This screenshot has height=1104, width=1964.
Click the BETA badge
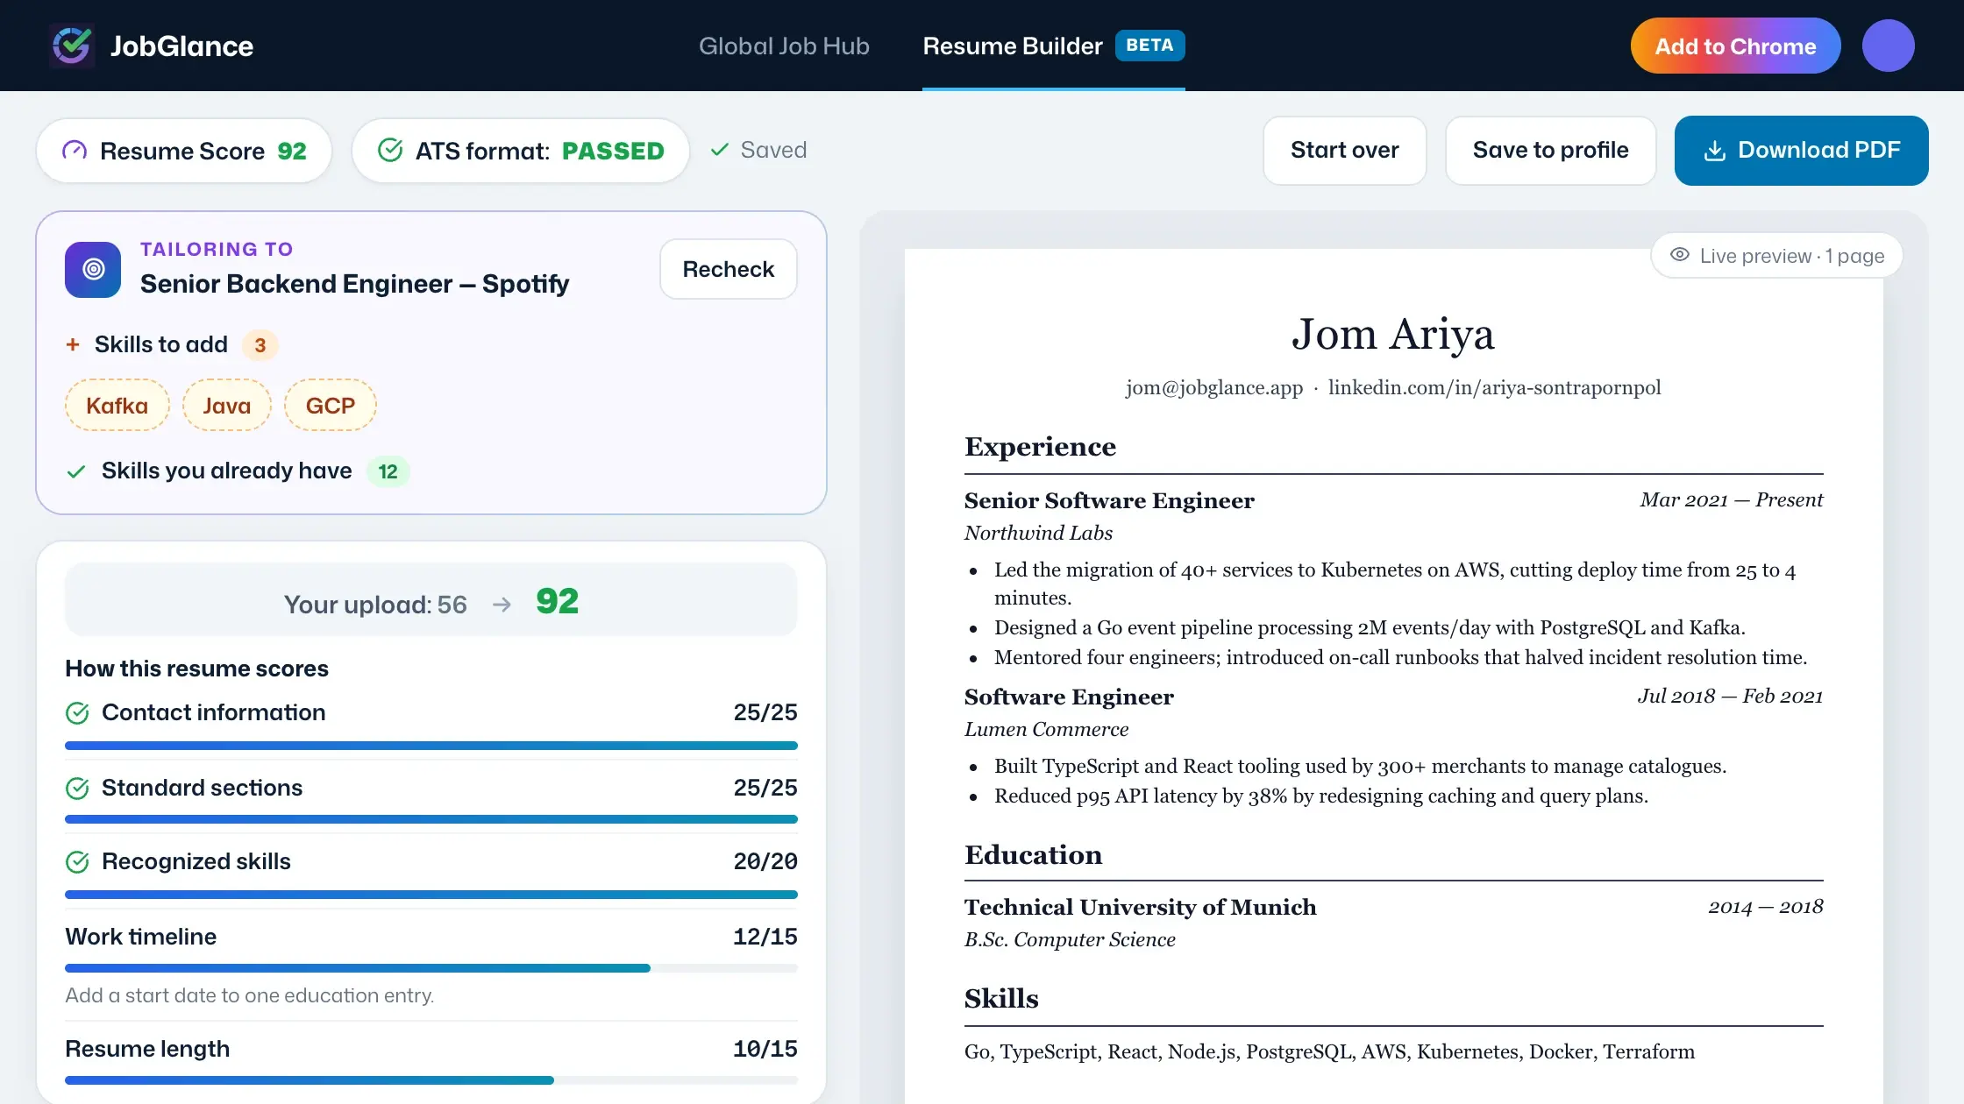pos(1149,46)
